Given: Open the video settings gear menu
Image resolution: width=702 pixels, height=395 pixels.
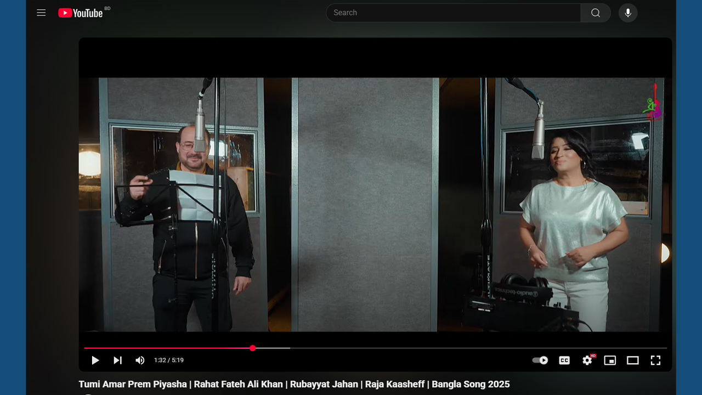Looking at the screenshot, I should click(587, 360).
